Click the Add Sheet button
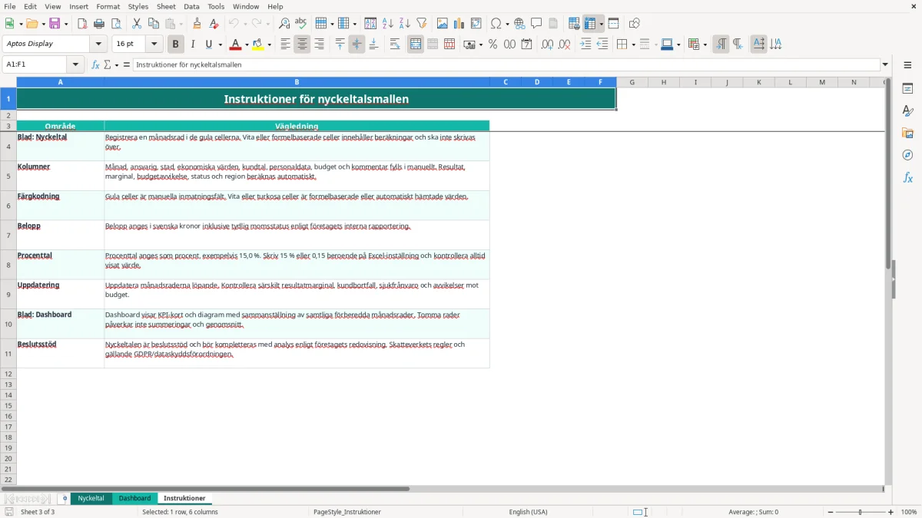This screenshot has width=922, height=518. coord(65,498)
